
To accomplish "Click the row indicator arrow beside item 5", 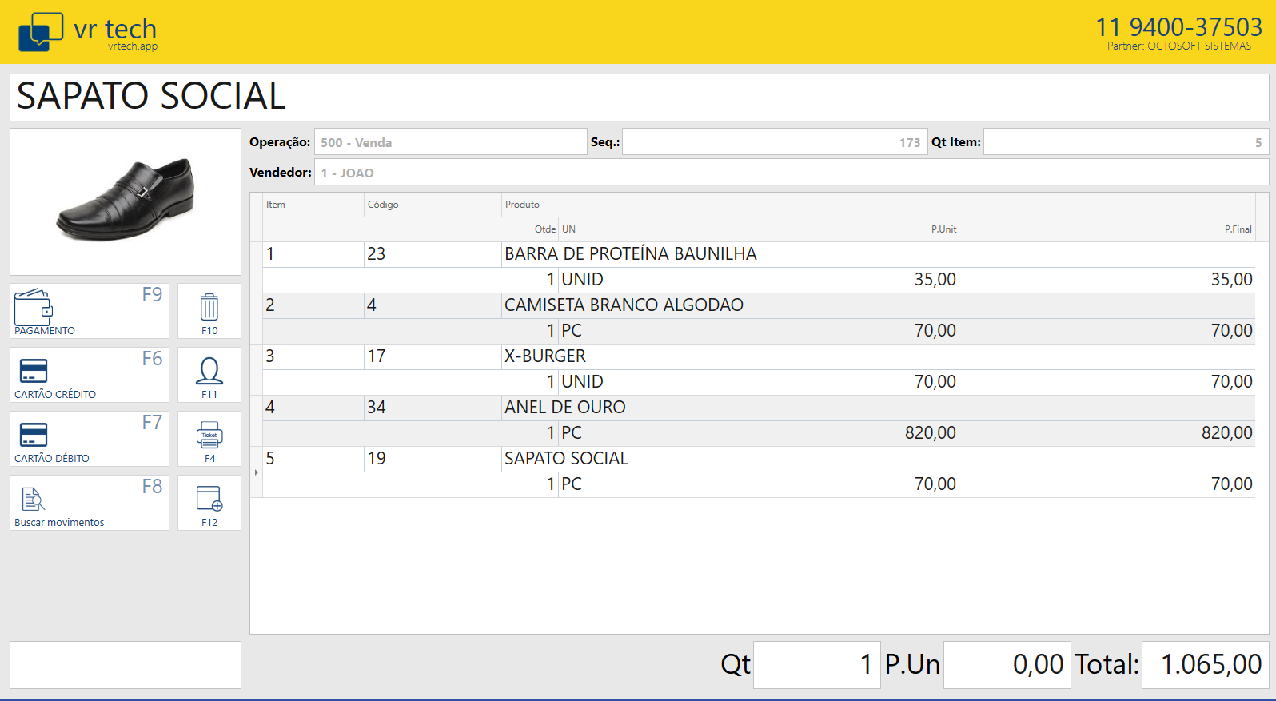I will tap(257, 472).
